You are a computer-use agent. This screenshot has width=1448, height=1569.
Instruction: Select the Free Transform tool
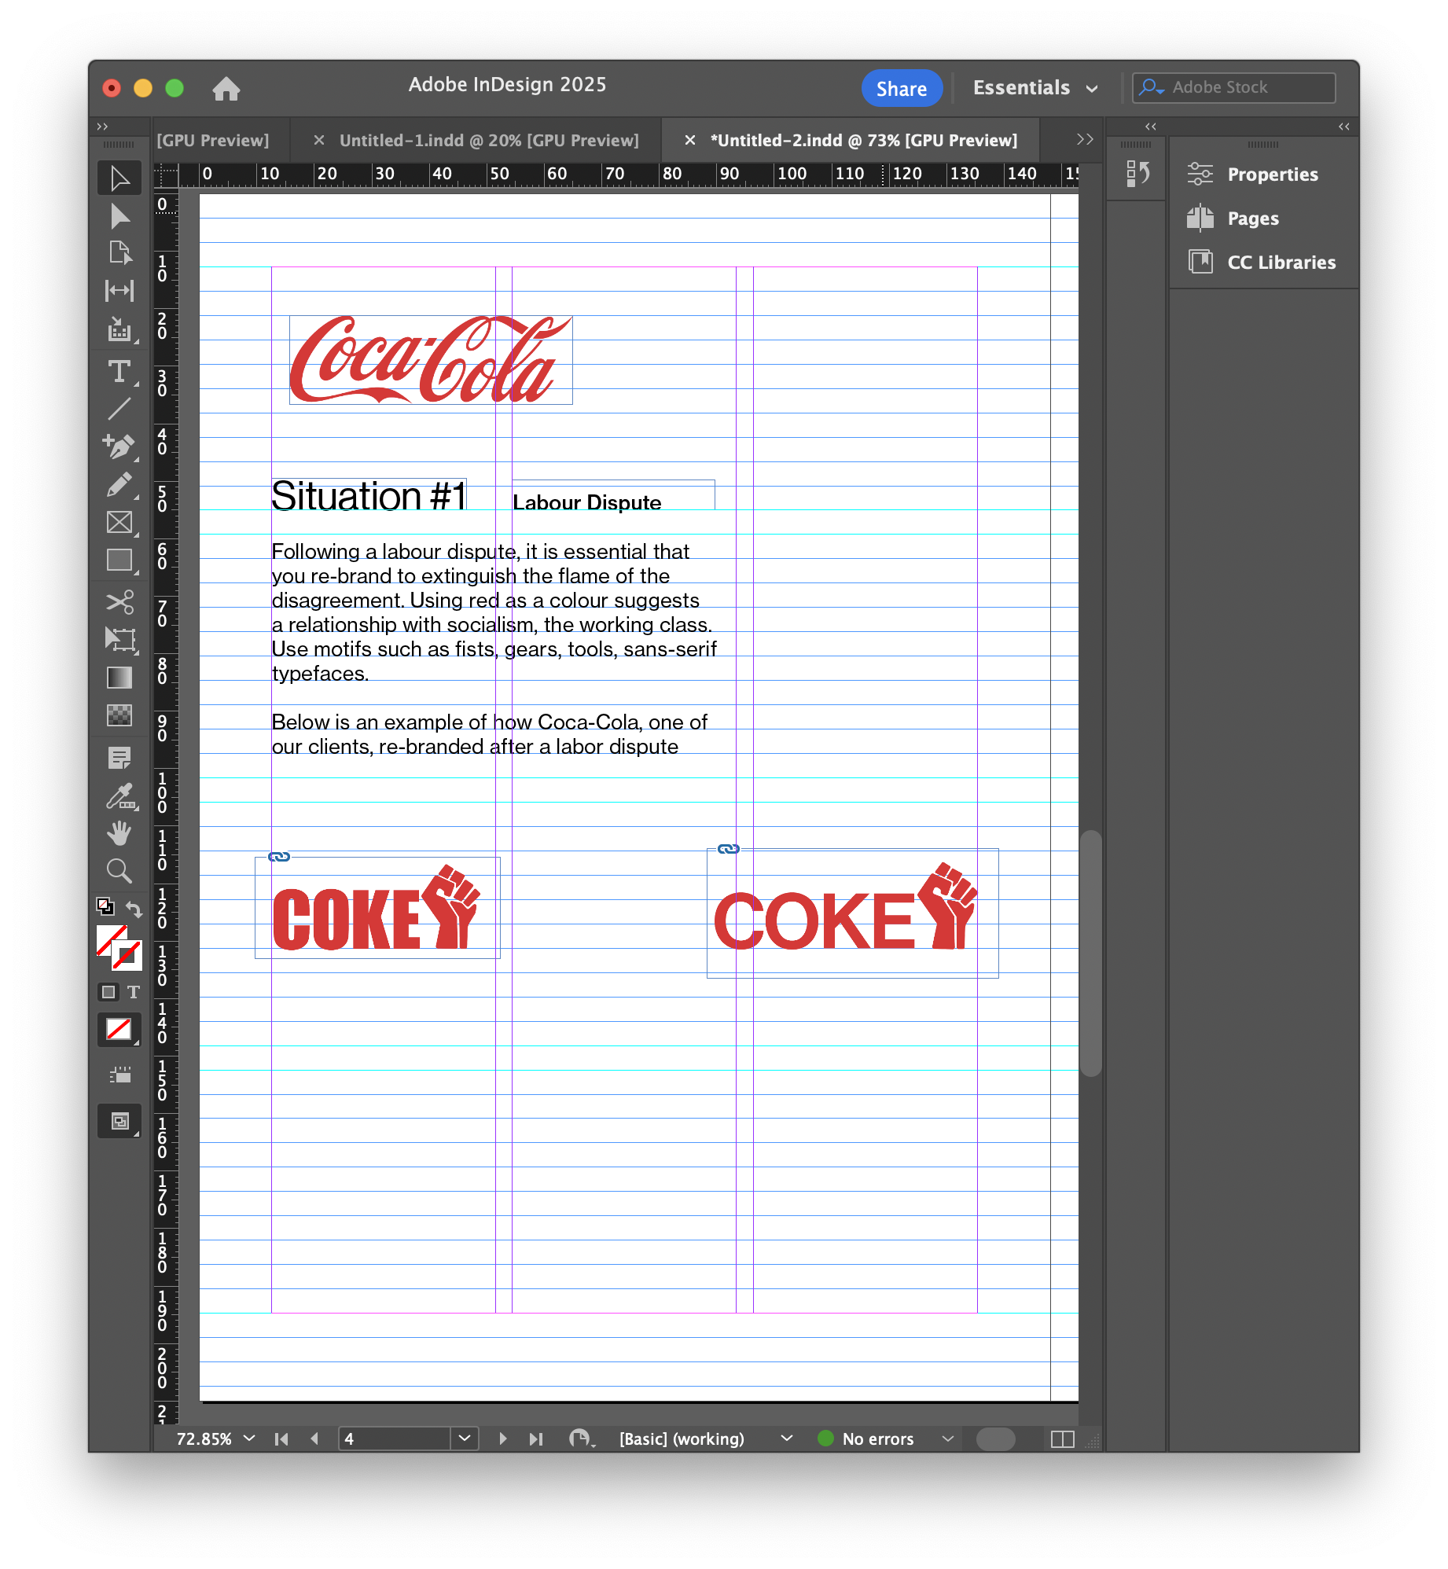click(119, 640)
